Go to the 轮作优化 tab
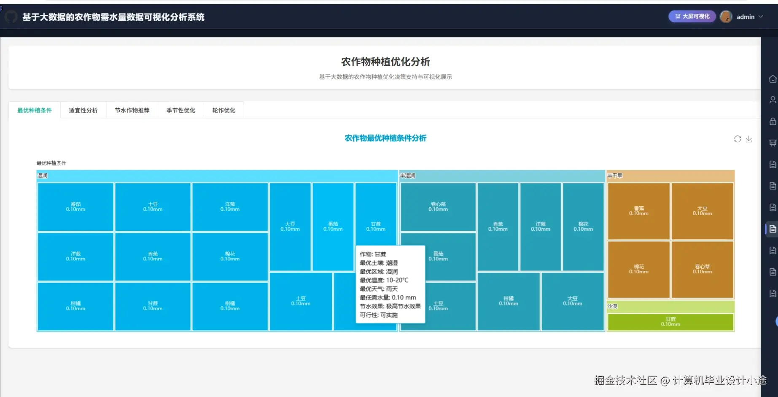The height and width of the screenshot is (397, 778). coord(224,110)
